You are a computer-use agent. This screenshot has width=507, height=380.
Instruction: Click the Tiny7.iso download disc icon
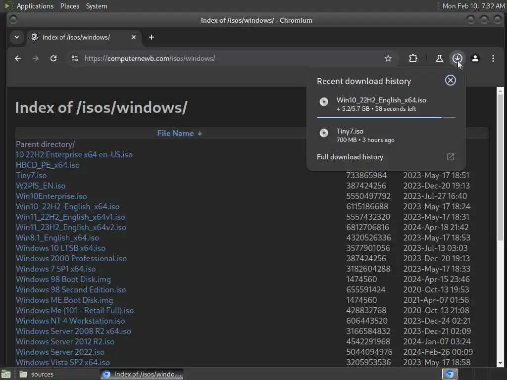[324, 133]
